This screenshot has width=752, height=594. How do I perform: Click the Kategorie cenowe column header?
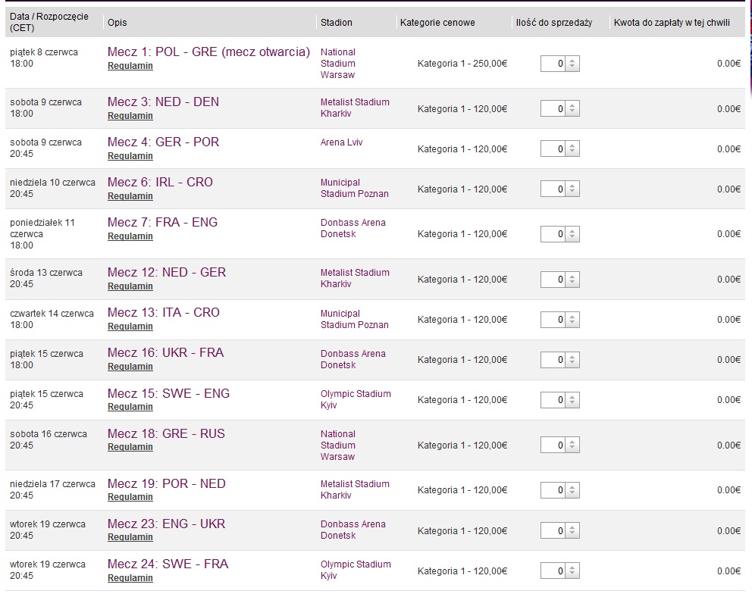[437, 23]
